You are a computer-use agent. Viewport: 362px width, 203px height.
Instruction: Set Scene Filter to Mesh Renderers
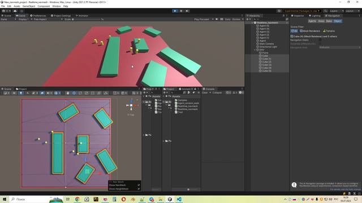310,31
